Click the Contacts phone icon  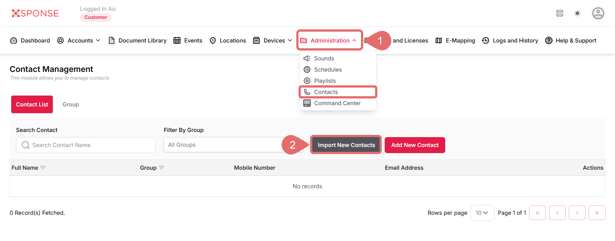307,92
